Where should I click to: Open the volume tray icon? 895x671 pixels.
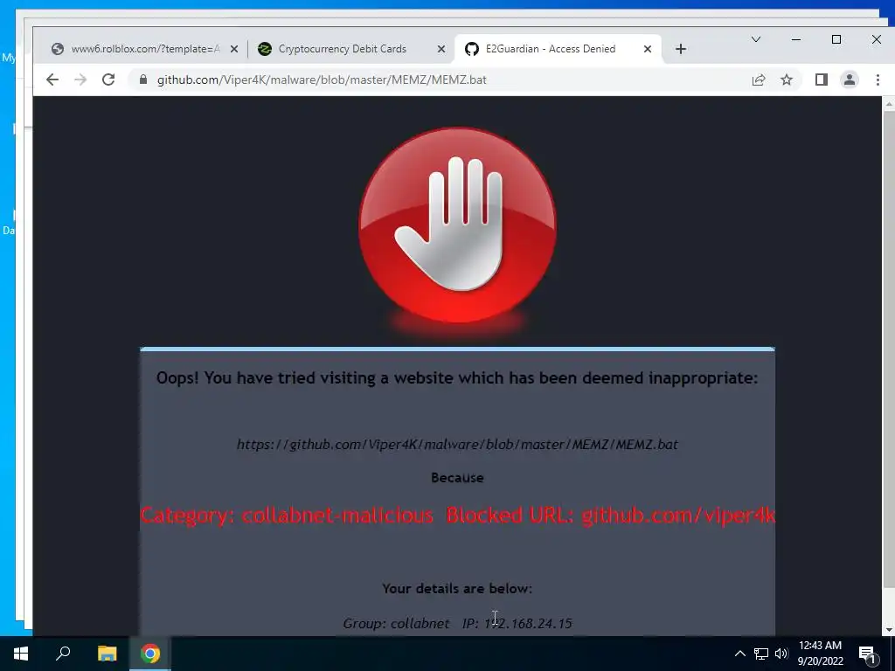click(781, 654)
